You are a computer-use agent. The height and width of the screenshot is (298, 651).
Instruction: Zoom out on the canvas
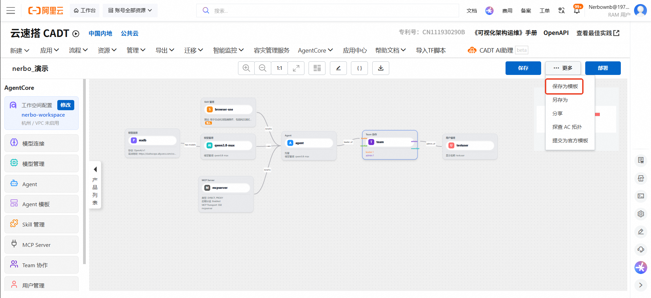click(x=263, y=68)
